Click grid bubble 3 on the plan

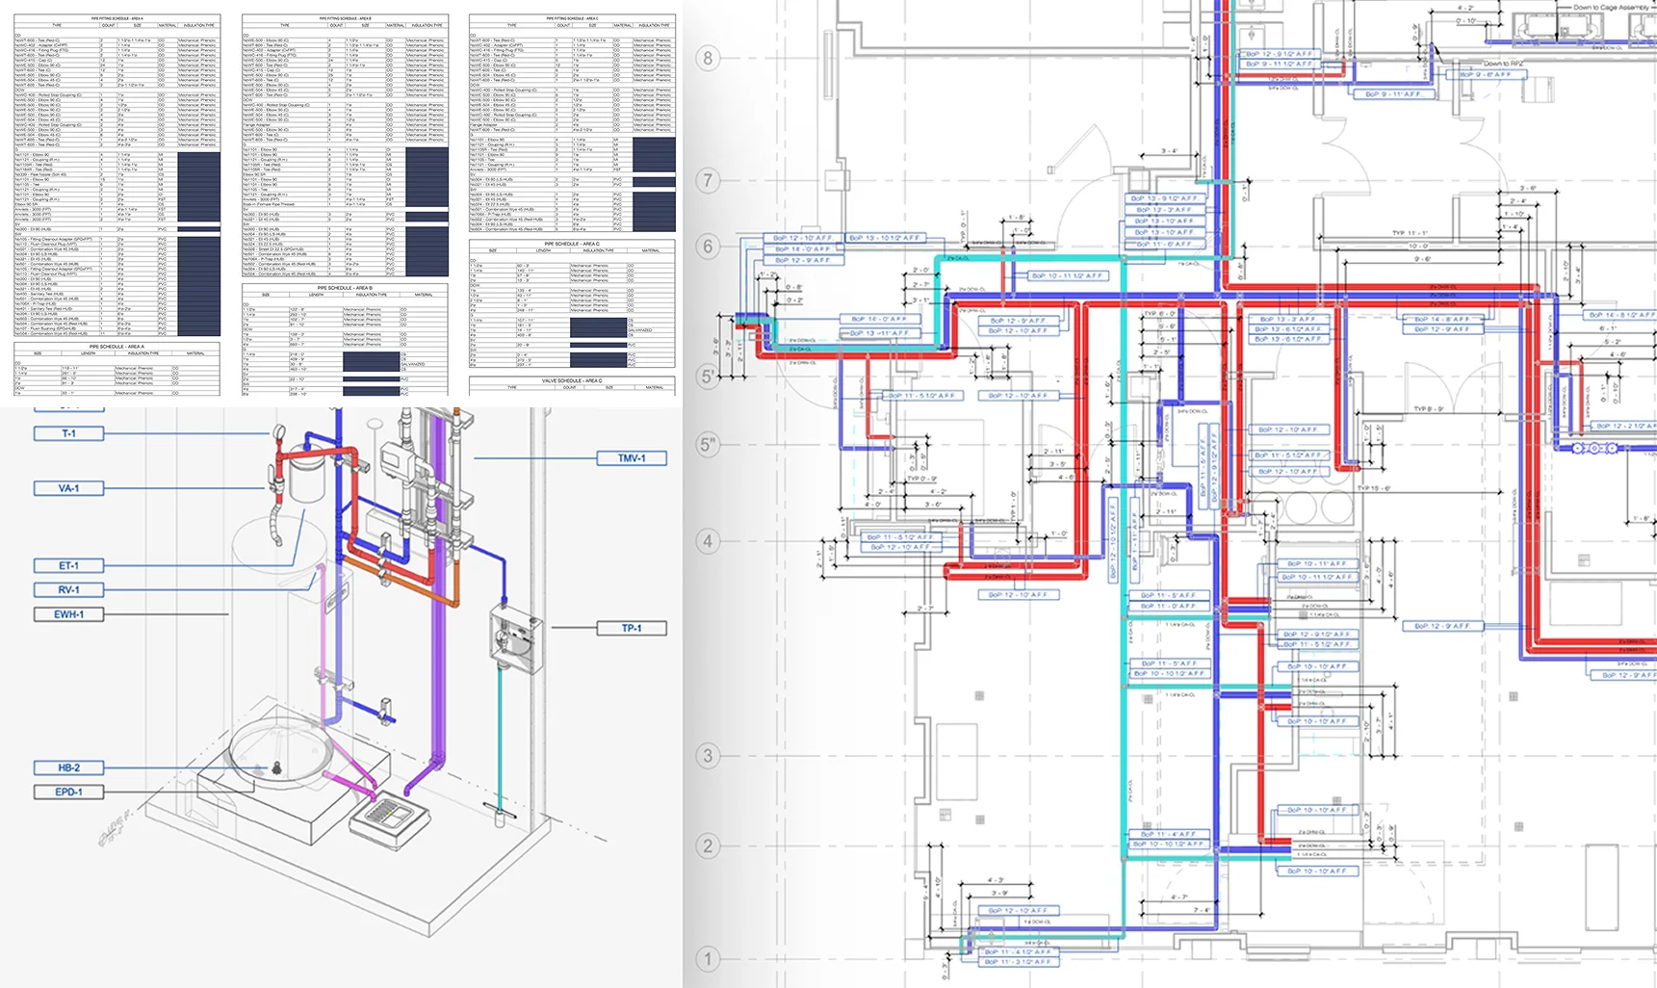click(x=709, y=756)
